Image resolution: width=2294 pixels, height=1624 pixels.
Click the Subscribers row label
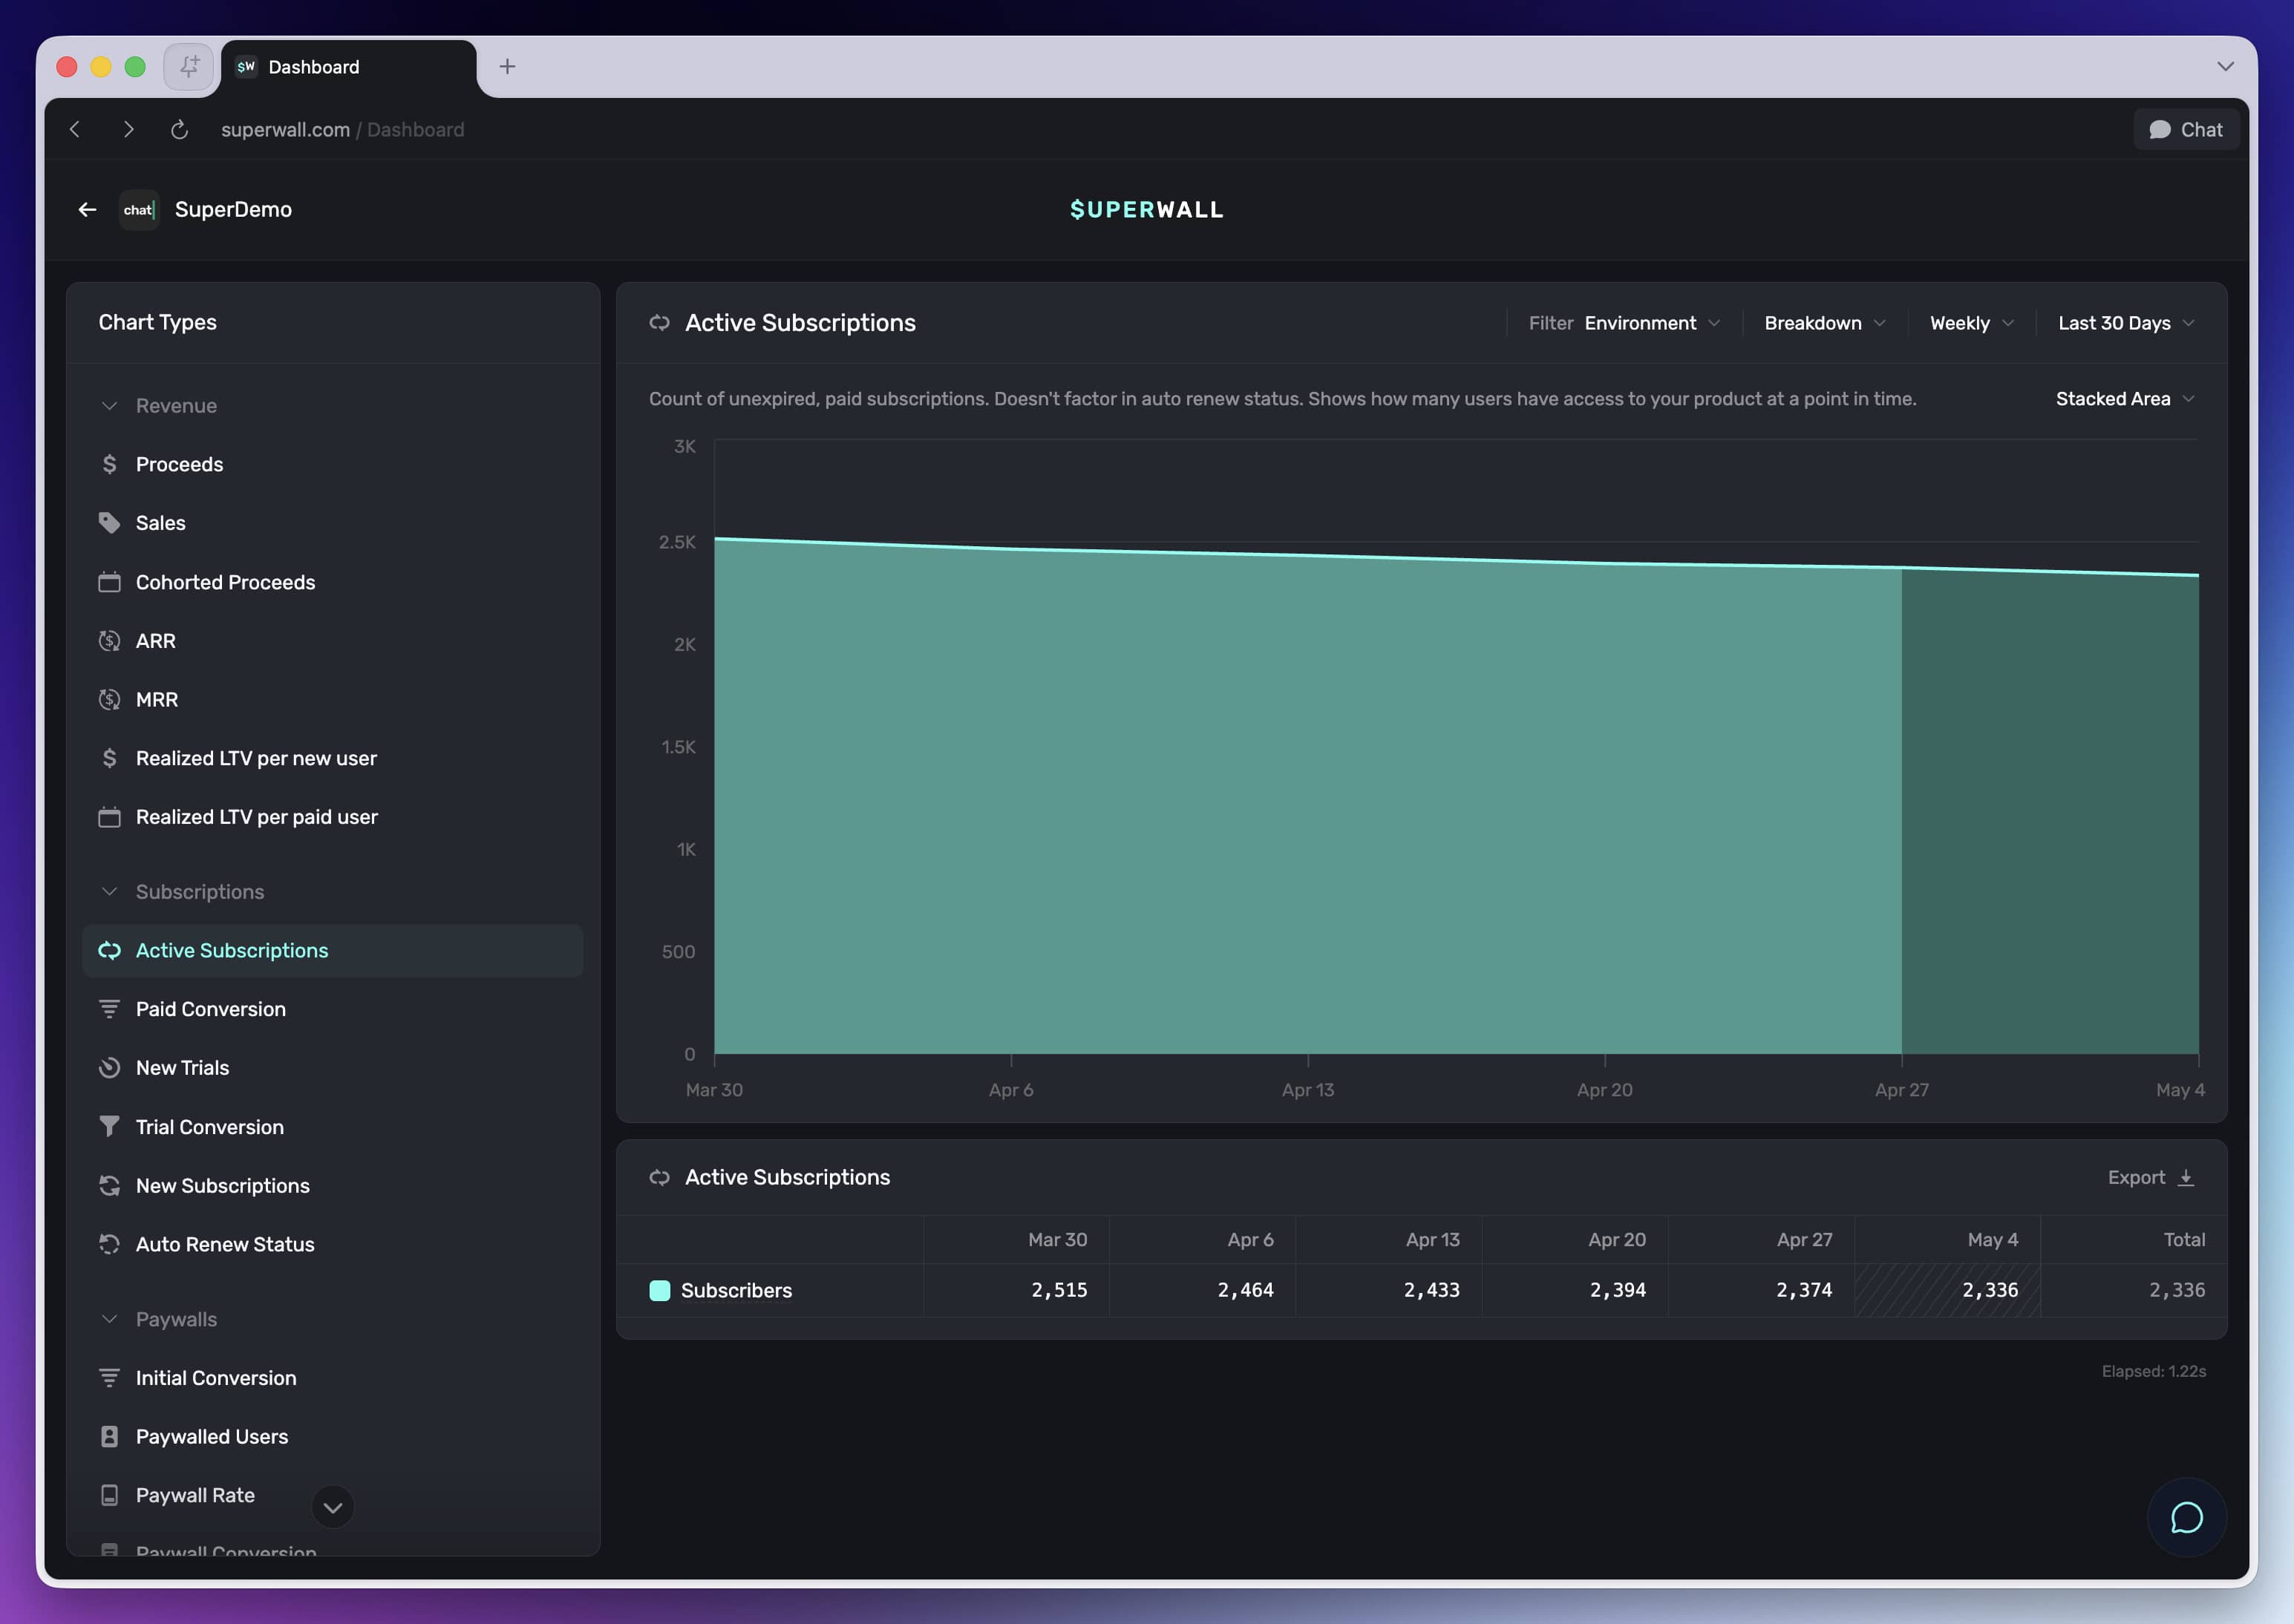(736, 1290)
